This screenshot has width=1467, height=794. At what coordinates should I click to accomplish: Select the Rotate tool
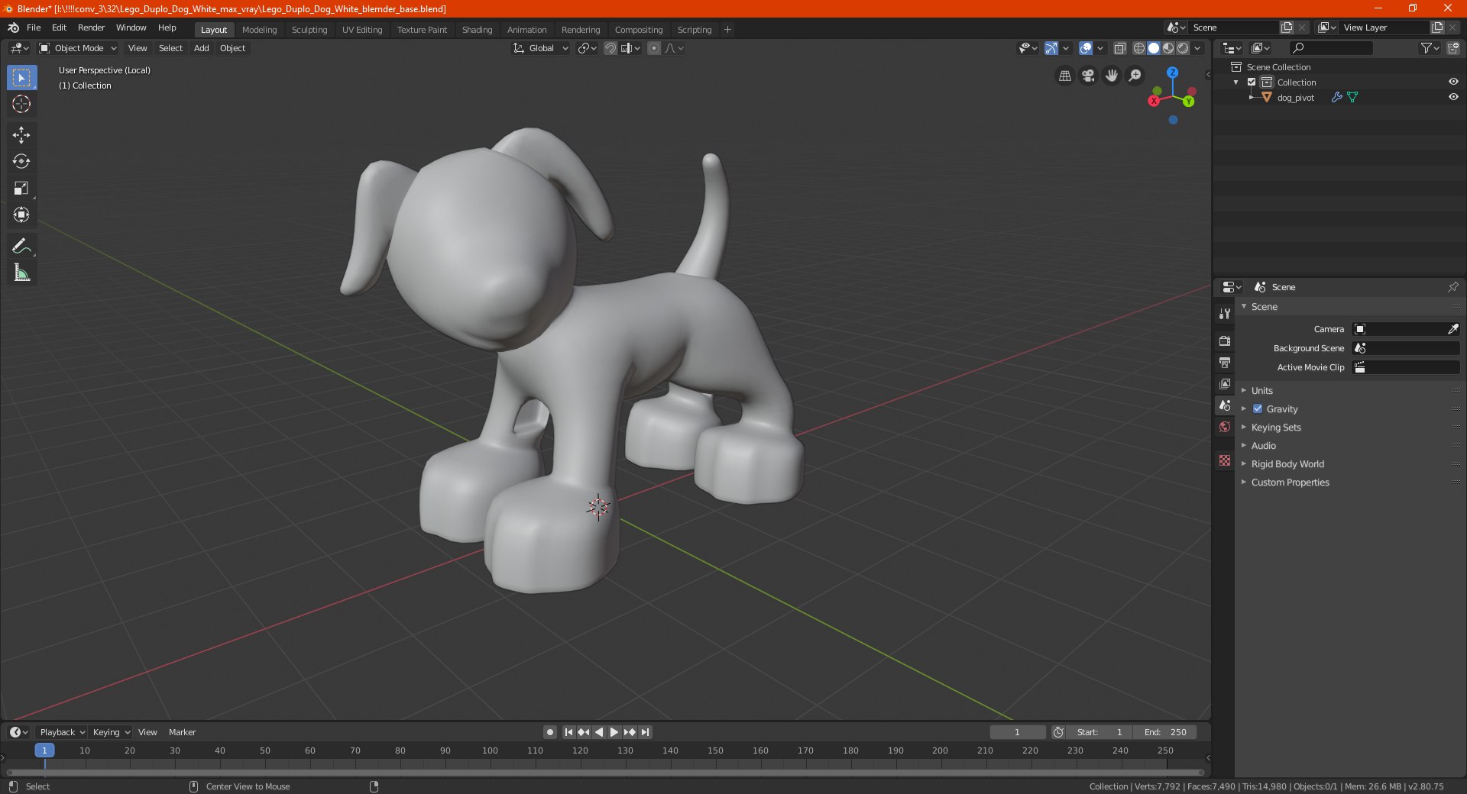click(21, 162)
